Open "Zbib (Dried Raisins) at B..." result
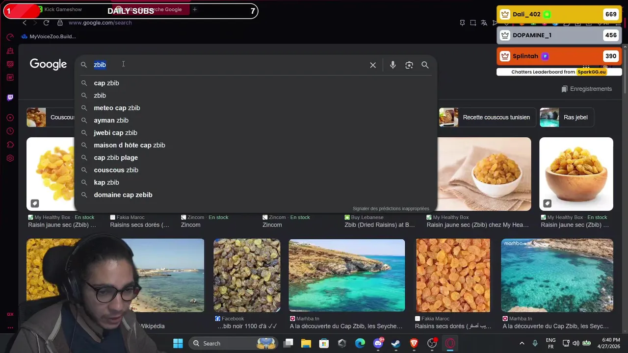This screenshot has width=628, height=353. tap(380, 225)
